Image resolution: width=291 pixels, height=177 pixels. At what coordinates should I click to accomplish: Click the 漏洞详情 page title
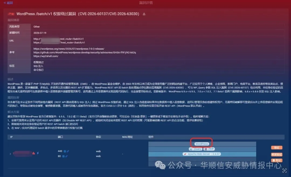[146, 3]
